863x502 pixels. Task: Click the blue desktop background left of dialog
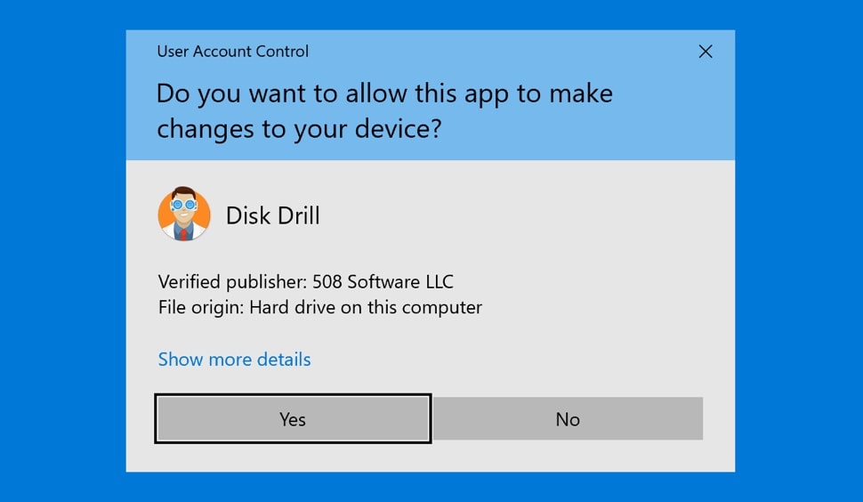62,251
